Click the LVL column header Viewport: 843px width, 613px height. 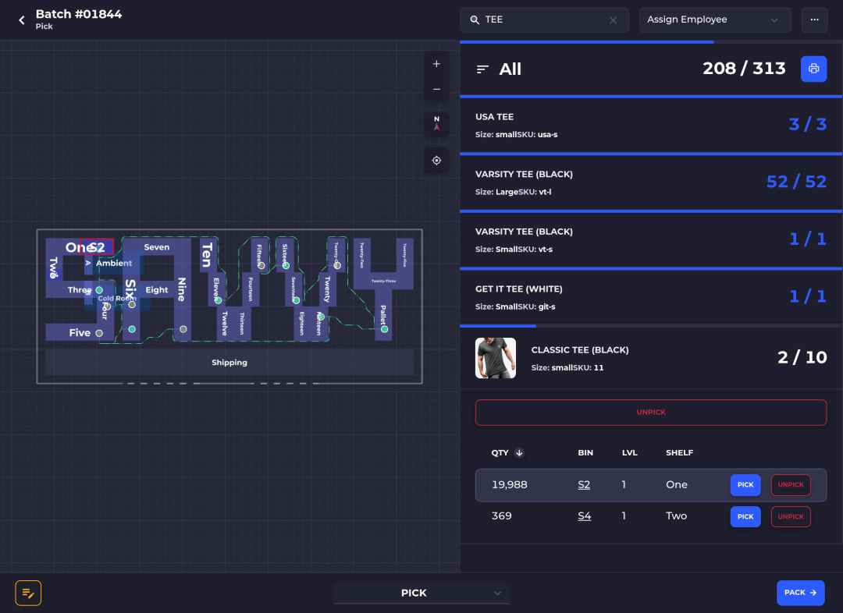[x=630, y=453]
